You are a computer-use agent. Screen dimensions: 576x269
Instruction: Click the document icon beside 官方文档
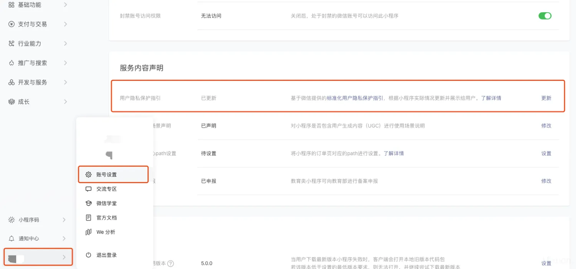(88, 218)
